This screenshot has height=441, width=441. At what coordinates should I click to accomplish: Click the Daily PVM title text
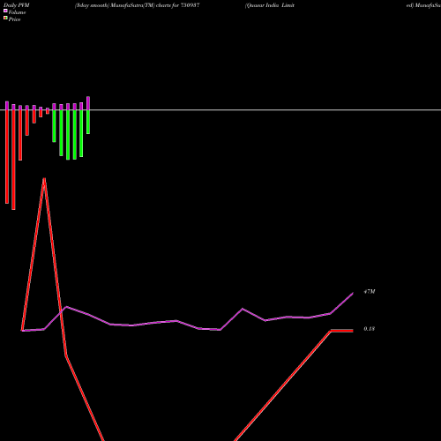pos(17,5)
